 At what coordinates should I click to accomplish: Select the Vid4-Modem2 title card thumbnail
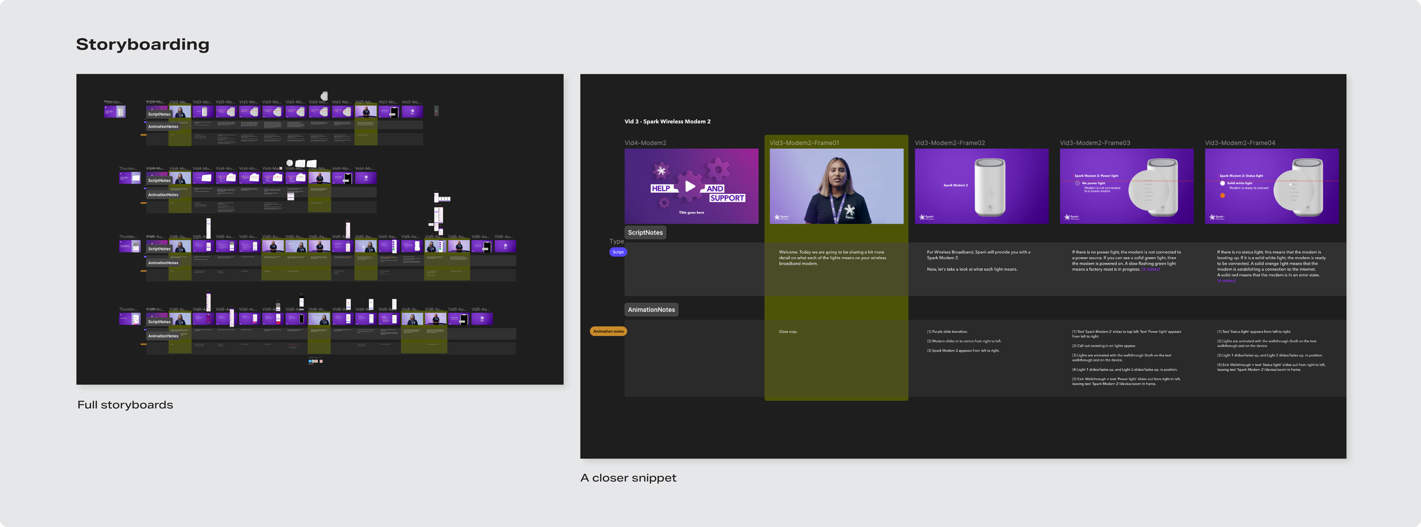691,186
